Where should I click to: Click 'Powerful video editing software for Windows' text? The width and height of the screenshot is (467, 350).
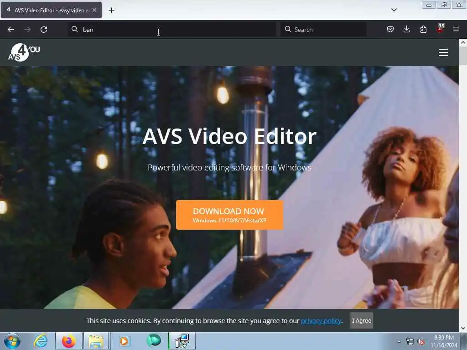click(229, 168)
